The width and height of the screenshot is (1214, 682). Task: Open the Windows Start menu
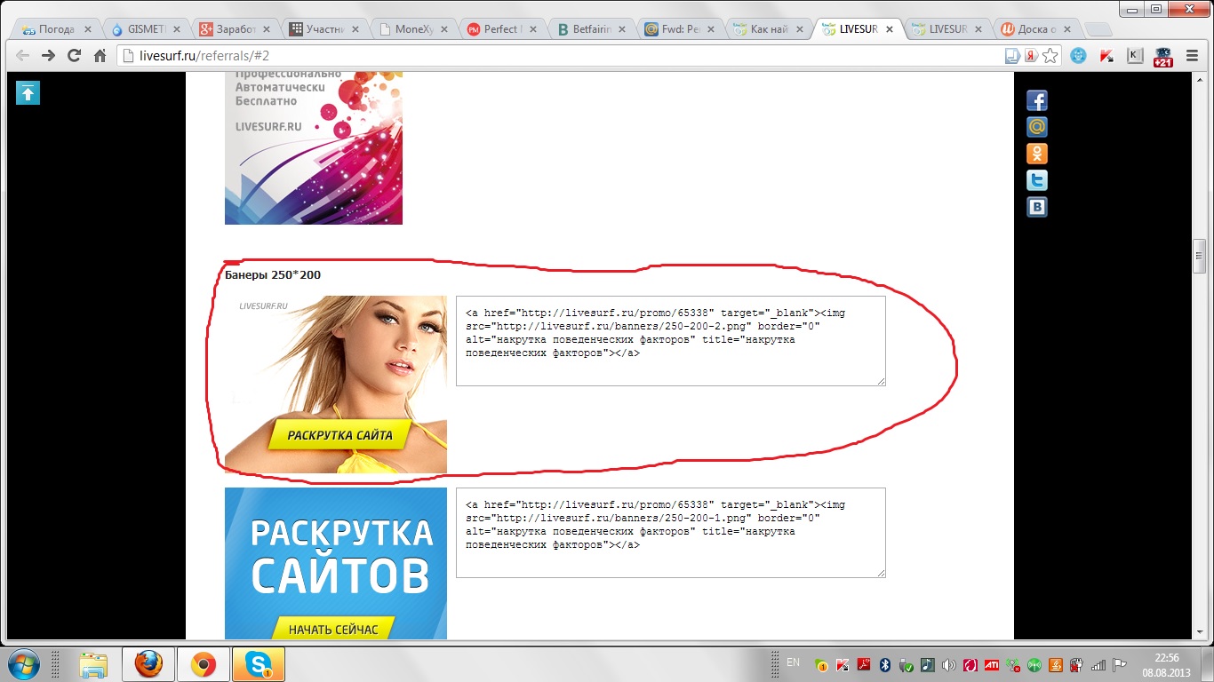tap(22, 663)
